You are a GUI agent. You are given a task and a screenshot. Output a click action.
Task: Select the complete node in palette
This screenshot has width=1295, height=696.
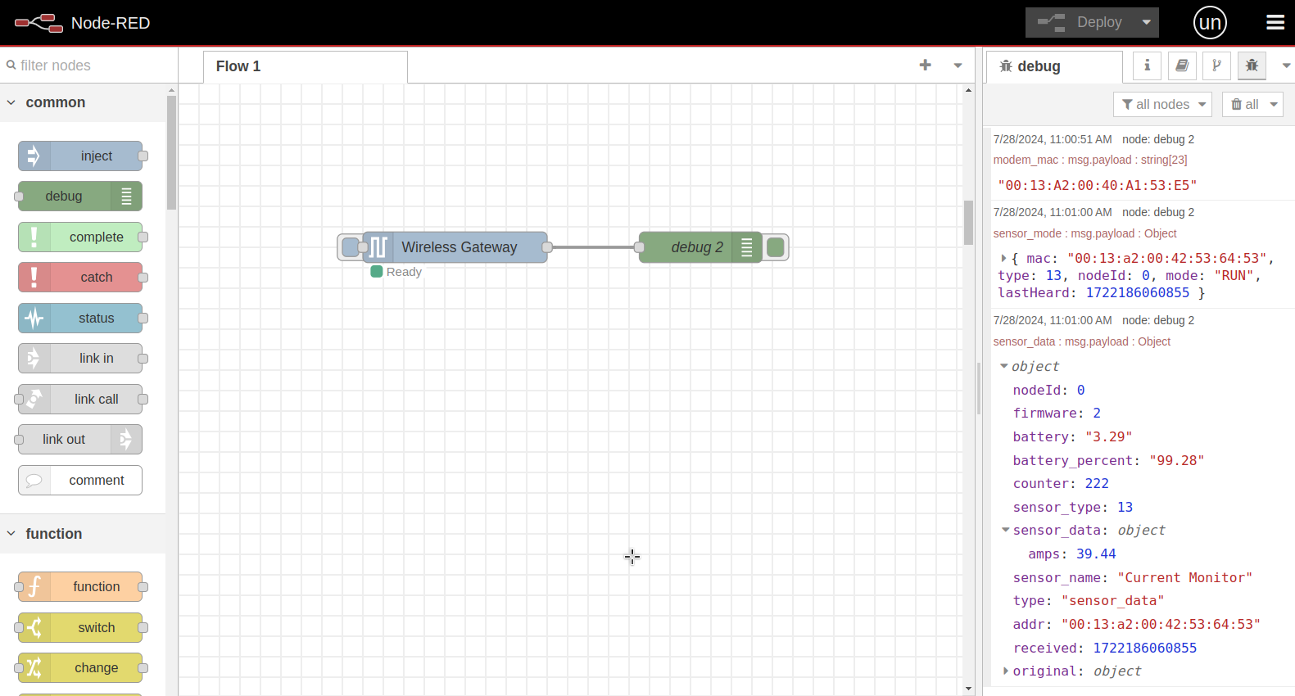pyautogui.click(x=80, y=237)
